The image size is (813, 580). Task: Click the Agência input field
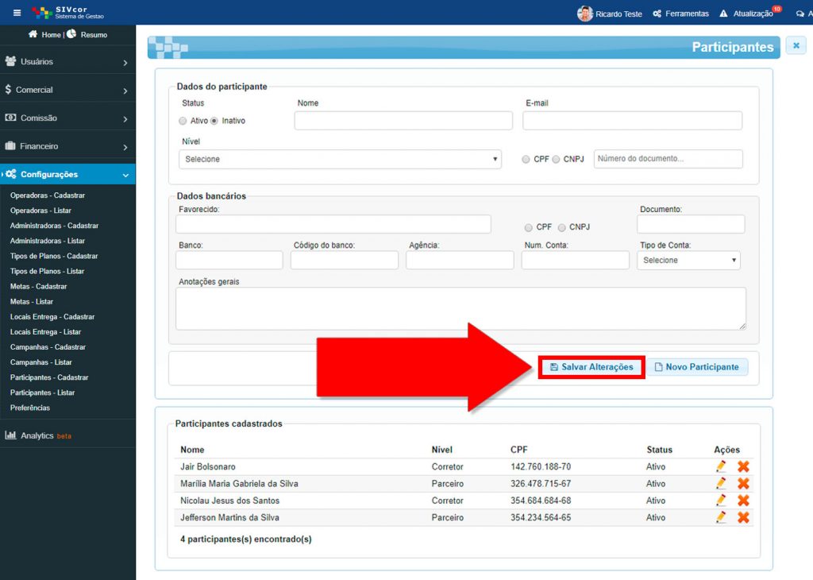[x=460, y=260]
